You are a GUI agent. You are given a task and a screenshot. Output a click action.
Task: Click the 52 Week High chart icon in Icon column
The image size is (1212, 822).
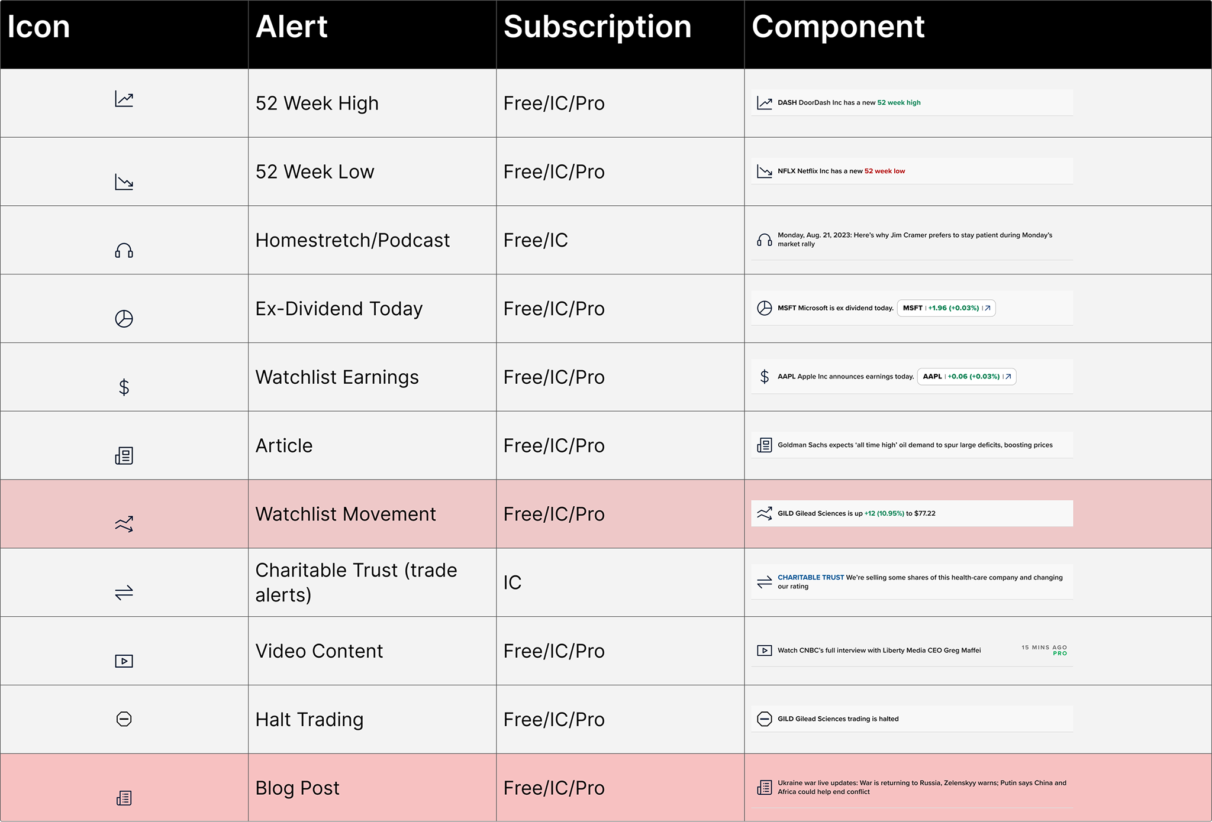point(124,99)
